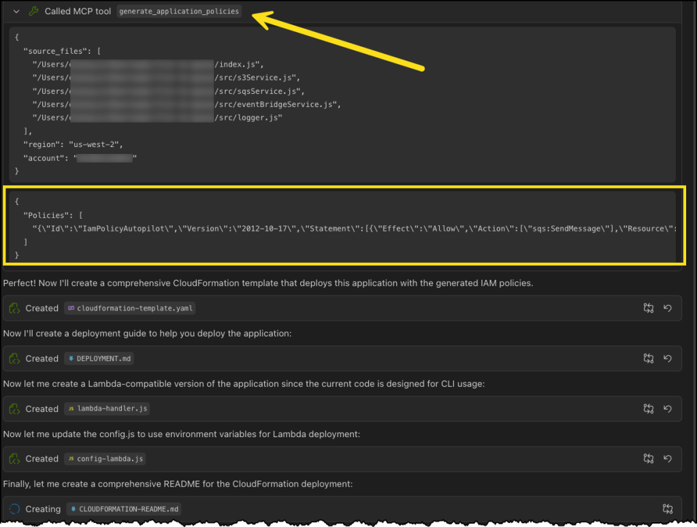The image size is (697, 527).
Task: Click the 'Now I'll create a deployment guide' message
Action: pos(147,333)
